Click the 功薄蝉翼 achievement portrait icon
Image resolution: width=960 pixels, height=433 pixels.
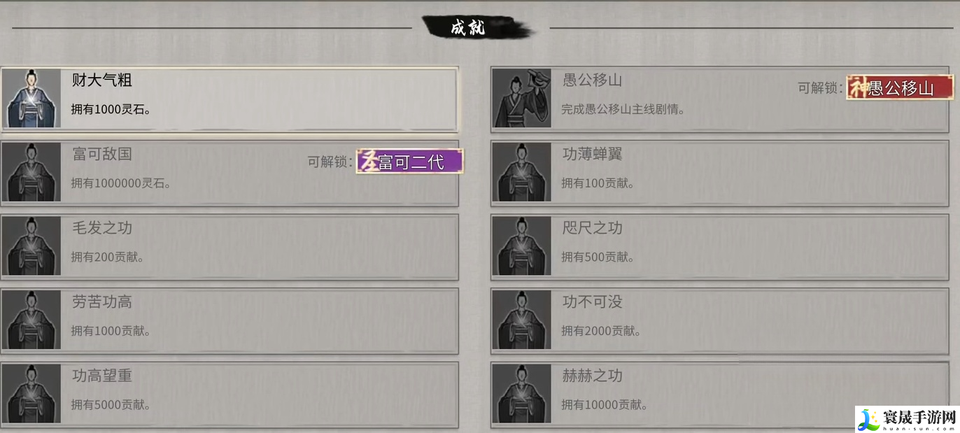(522, 172)
